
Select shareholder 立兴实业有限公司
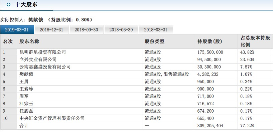38,59
